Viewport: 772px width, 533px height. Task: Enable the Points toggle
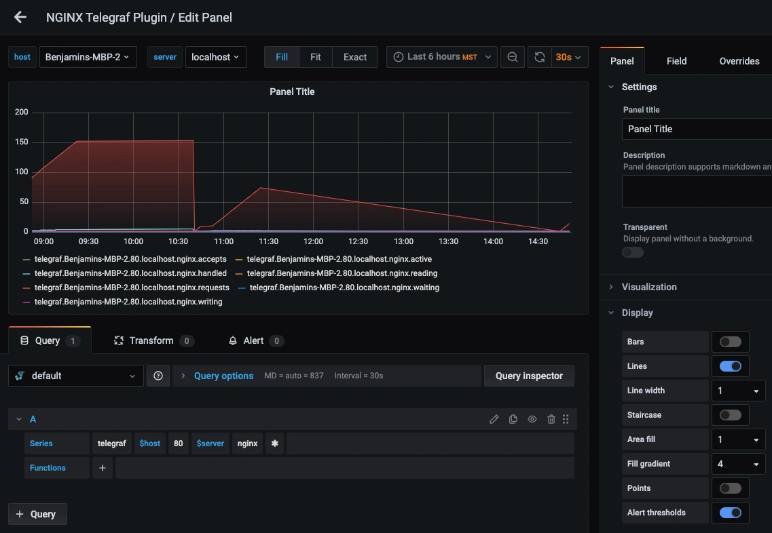pos(730,488)
